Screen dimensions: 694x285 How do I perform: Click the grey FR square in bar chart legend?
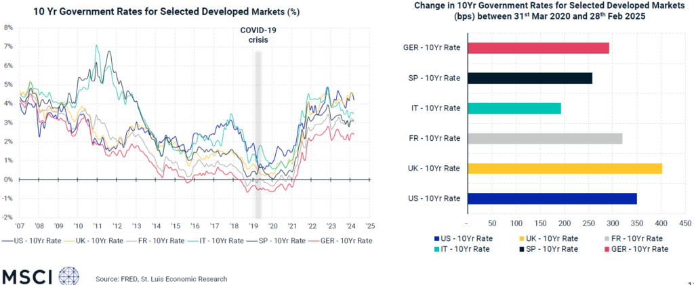605,238
